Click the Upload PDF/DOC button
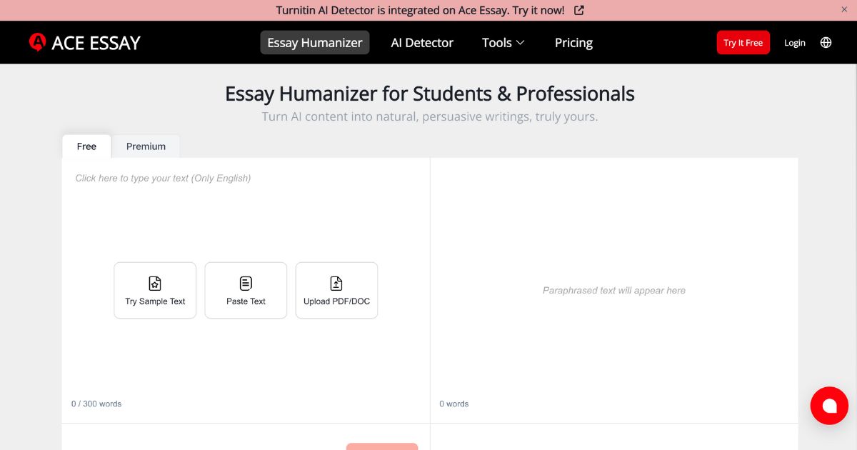This screenshot has width=857, height=450. click(336, 290)
